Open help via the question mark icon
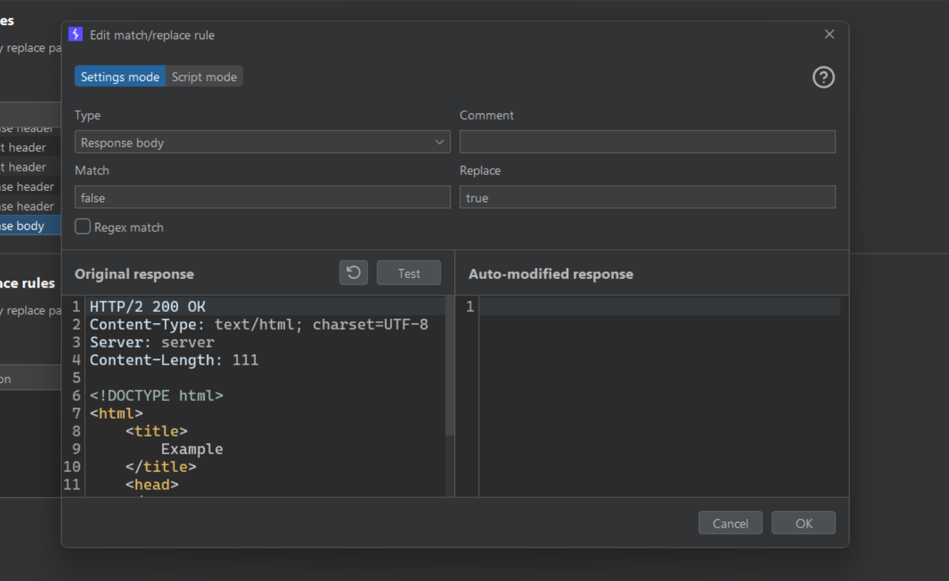The width and height of the screenshot is (949, 581). (x=824, y=77)
